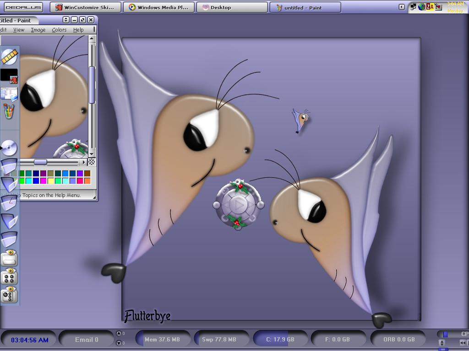Click the DEDALUS start button
The width and height of the screenshot is (469, 351).
tap(23, 7)
